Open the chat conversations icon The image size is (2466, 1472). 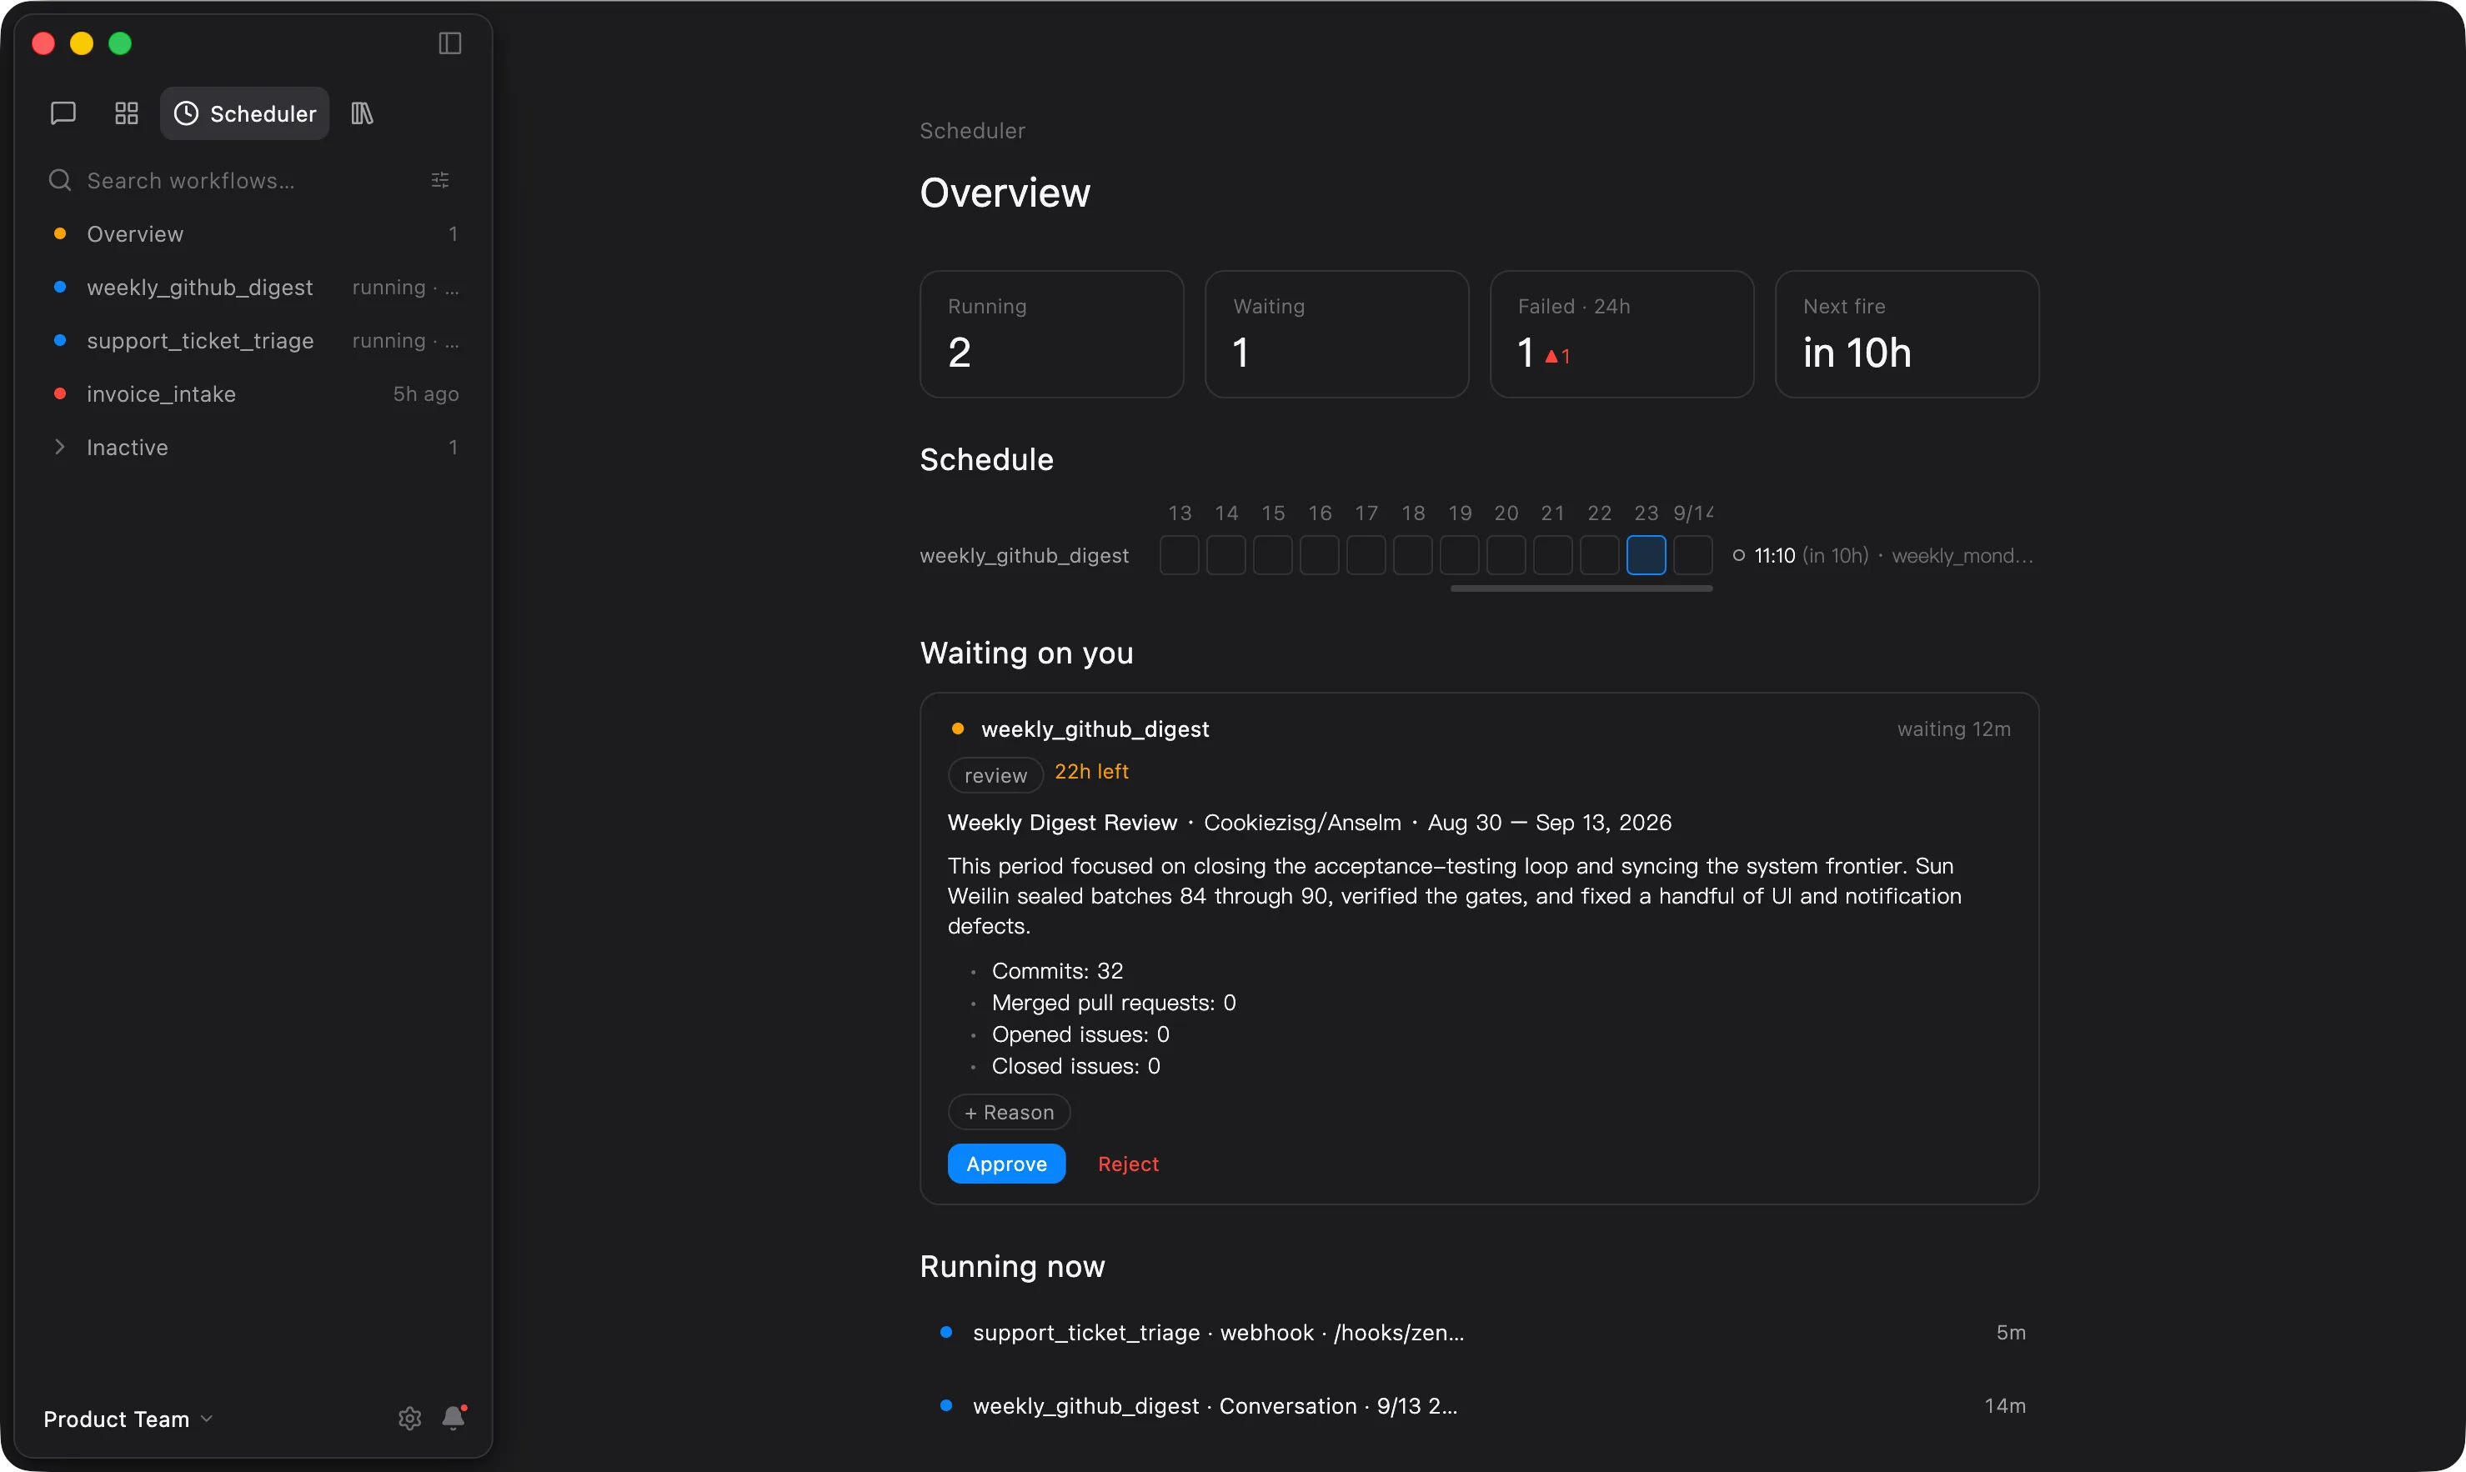(x=63, y=113)
